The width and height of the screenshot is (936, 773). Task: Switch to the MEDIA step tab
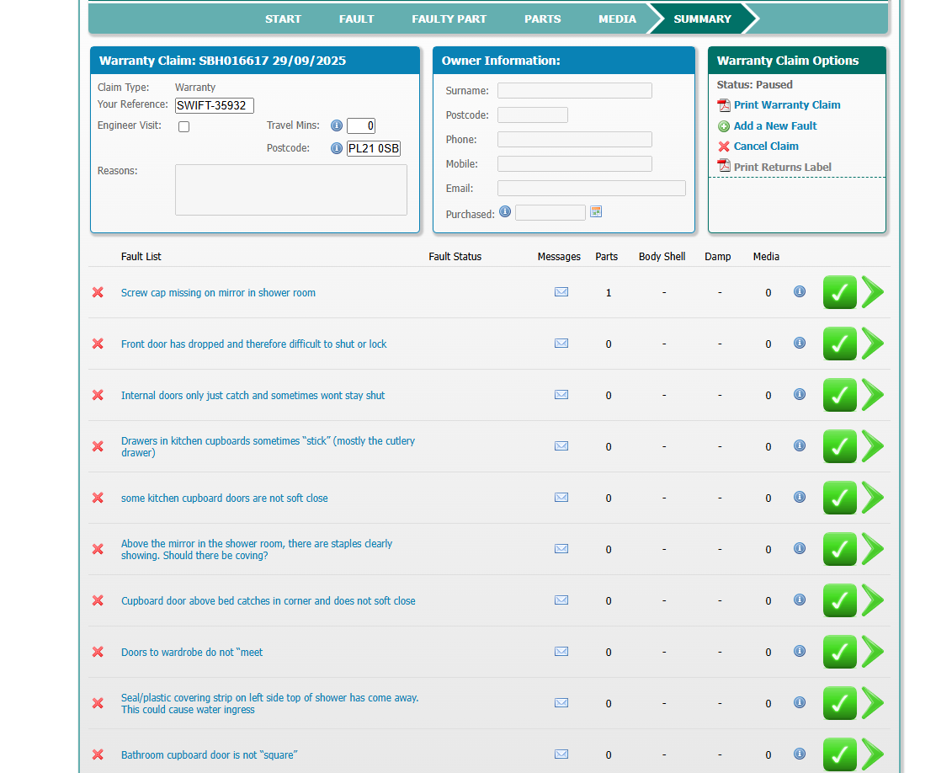(x=617, y=19)
